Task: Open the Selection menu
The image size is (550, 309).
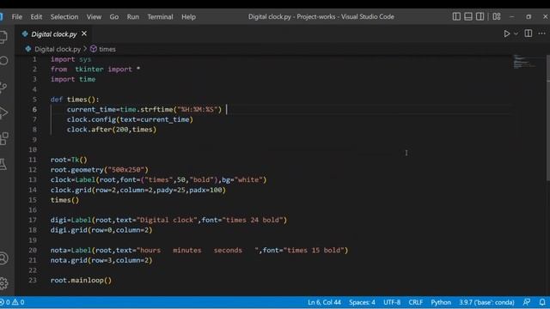Action: click(x=64, y=17)
